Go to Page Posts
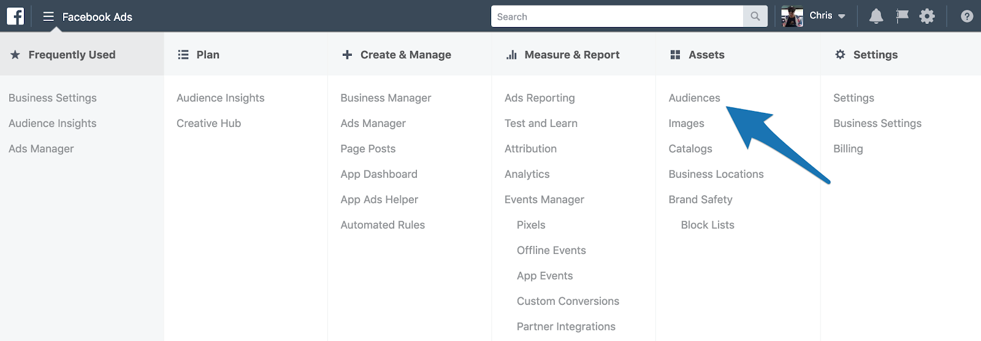Image resolution: width=981 pixels, height=341 pixels. tap(368, 149)
